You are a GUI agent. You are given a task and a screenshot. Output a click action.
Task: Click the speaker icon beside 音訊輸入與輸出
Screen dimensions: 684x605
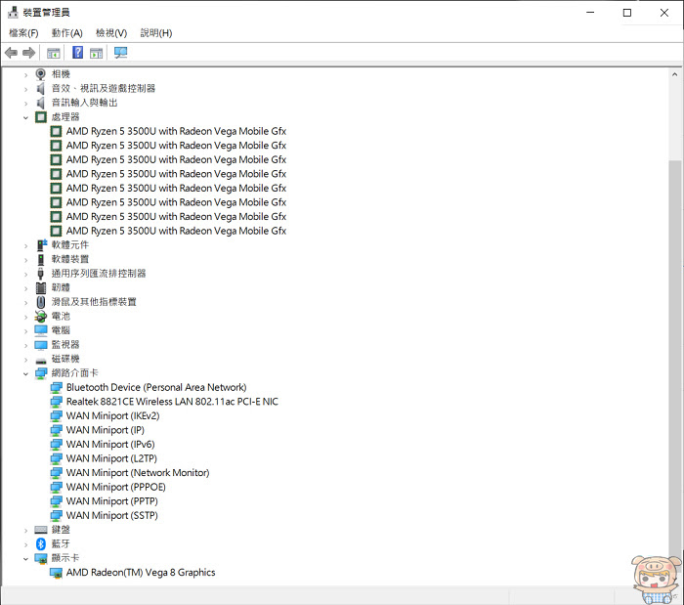(41, 103)
